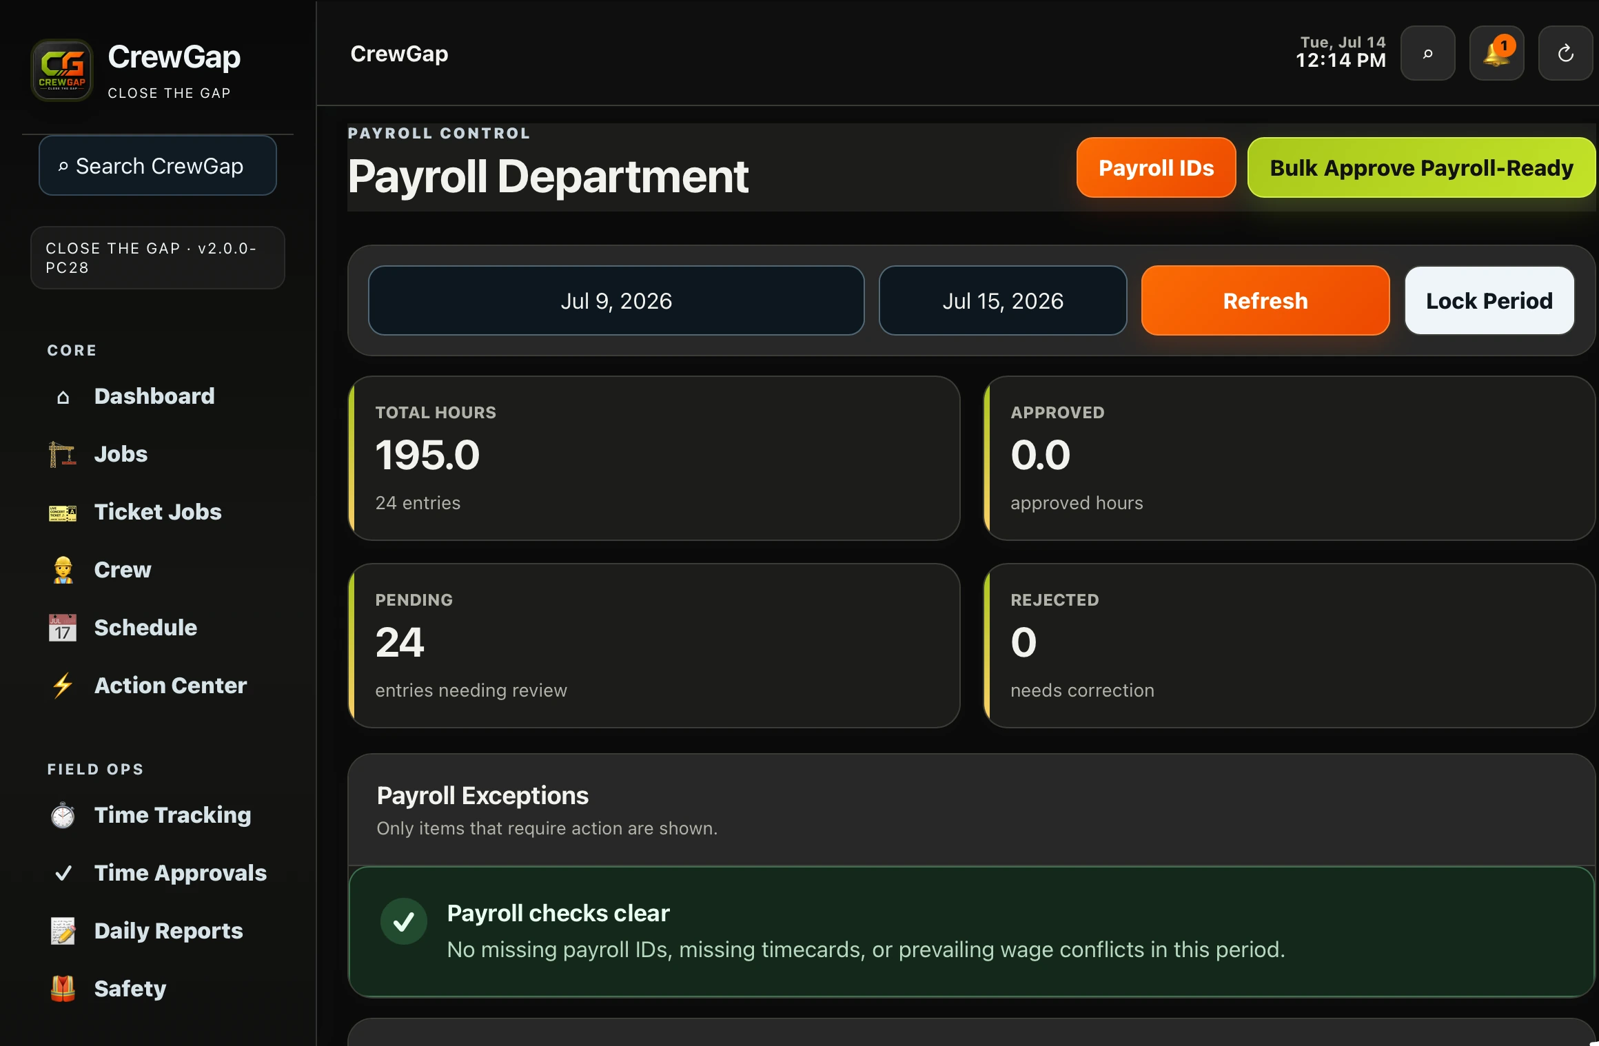The width and height of the screenshot is (1599, 1046).
Task: Click the Action Center lightning icon
Action: pos(63,686)
